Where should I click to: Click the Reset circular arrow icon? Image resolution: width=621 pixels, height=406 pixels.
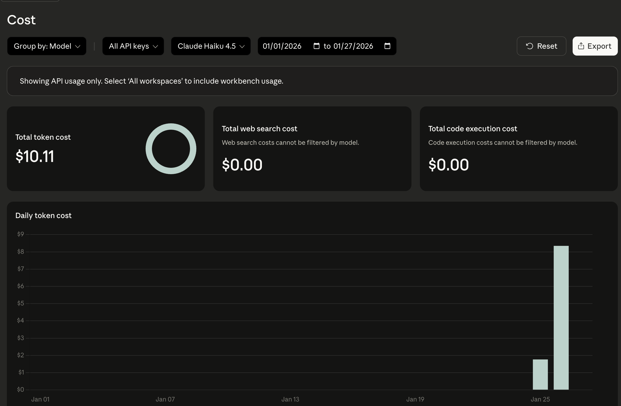529,46
